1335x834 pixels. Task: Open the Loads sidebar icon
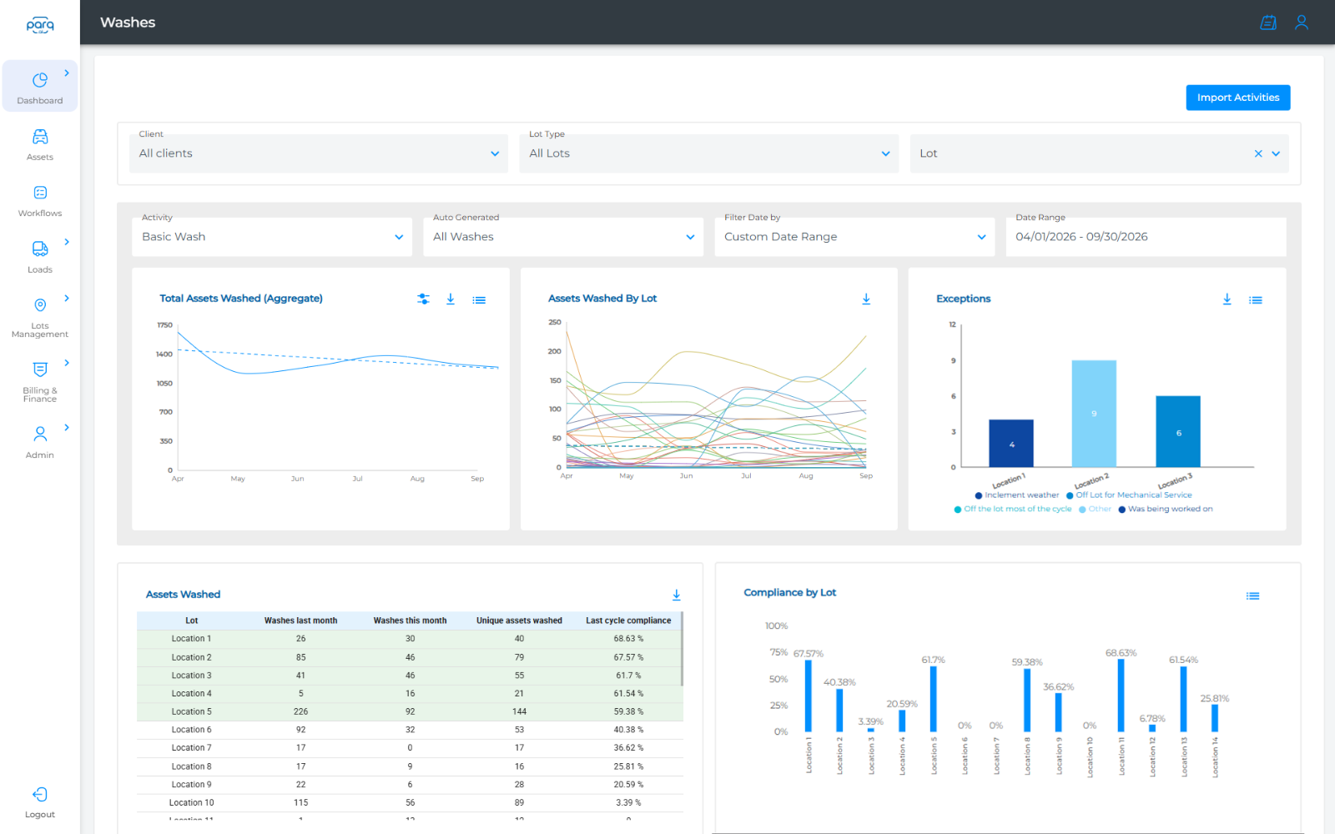[x=40, y=249]
